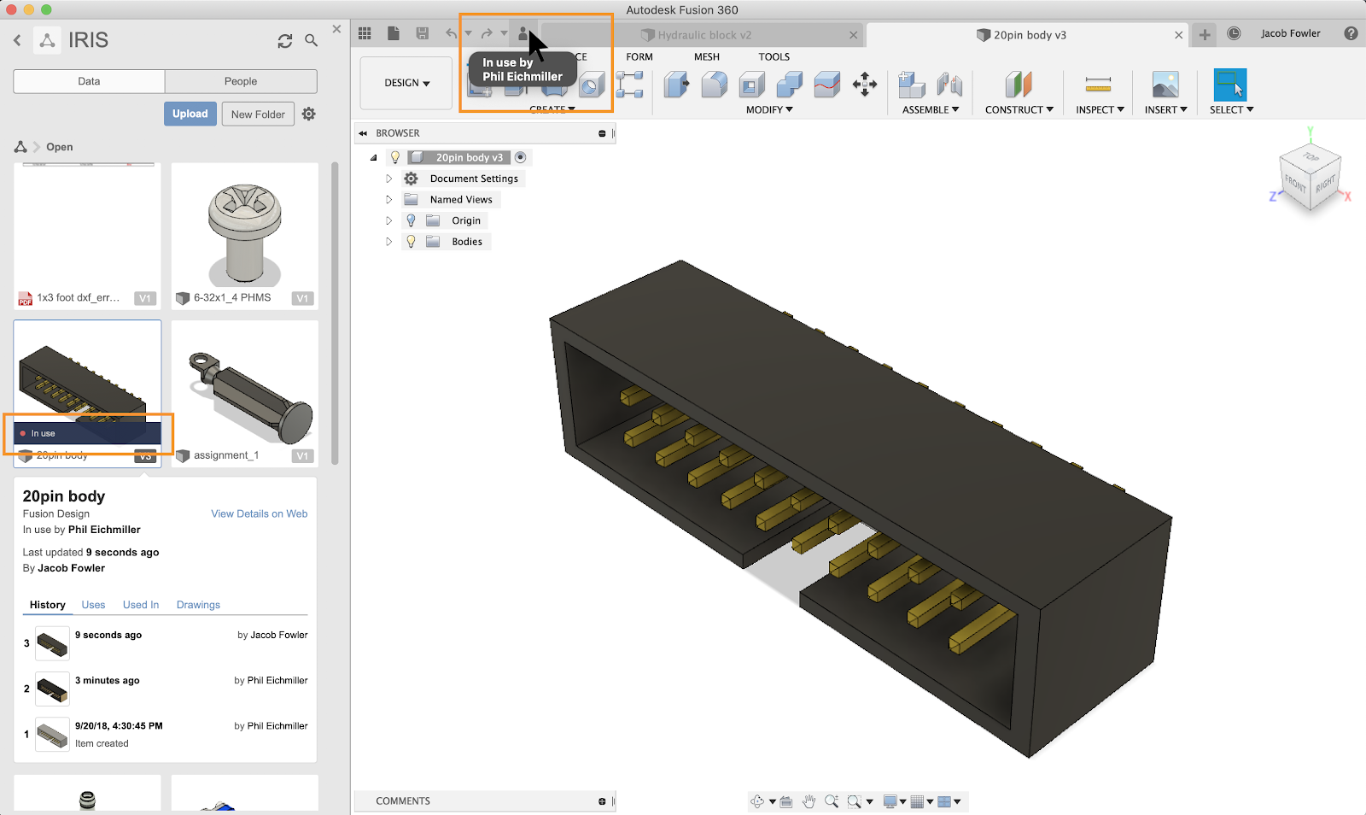This screenshot has width=1366, height=815.
Task: Click the Upload button
Action: (x=190, y=114)
